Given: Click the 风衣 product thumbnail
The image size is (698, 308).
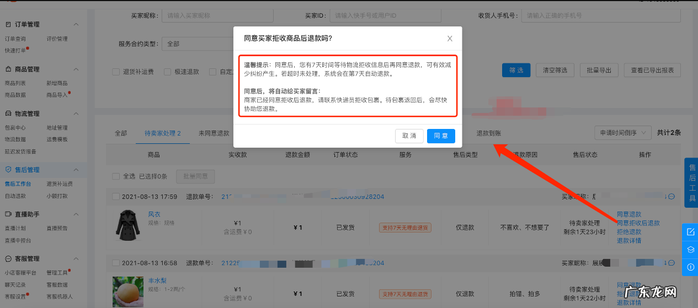Looking at the screenshot, I should pyautogui.click(x=128, y=225).
